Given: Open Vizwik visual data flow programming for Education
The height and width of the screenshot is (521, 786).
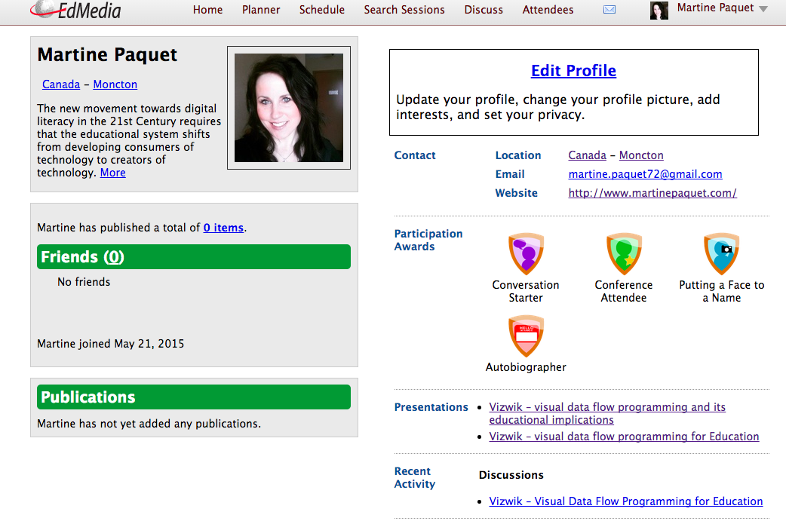Looking at the screenshot, I should 624,437.
